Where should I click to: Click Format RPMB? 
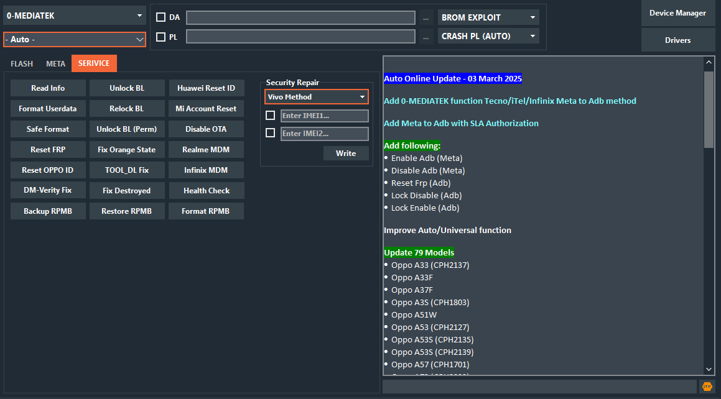pos(206,211)
